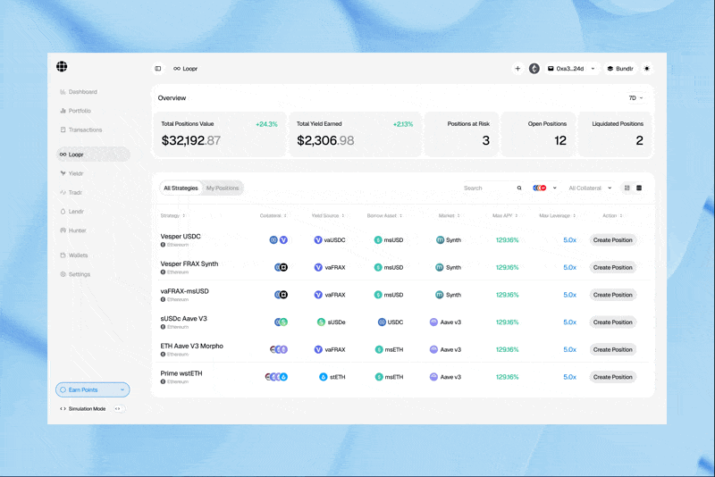Open the 7D timeframe dropdown
This screenshot has width=715, height=477.
635,98
